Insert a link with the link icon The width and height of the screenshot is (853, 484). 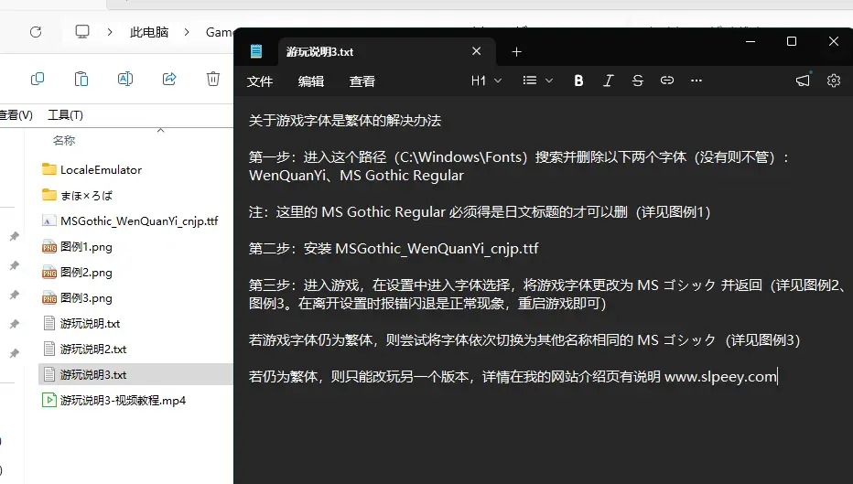click(667, 81)
